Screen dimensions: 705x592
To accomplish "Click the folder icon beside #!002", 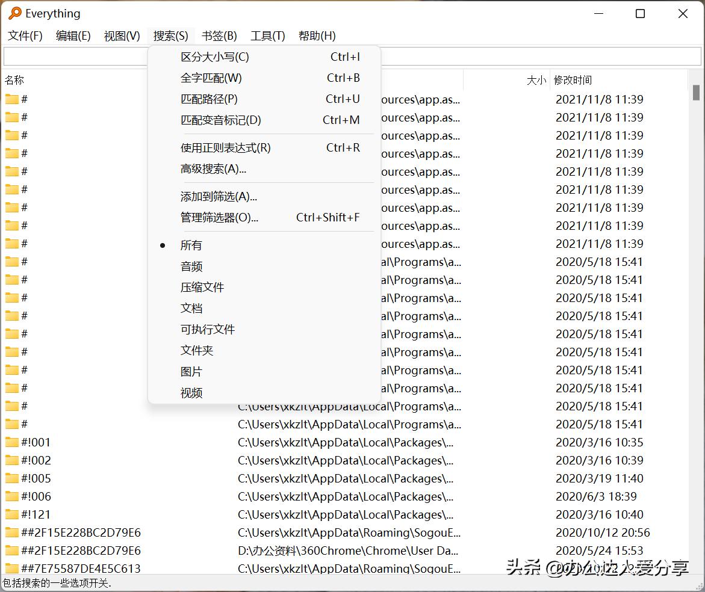I will [11, 460].
